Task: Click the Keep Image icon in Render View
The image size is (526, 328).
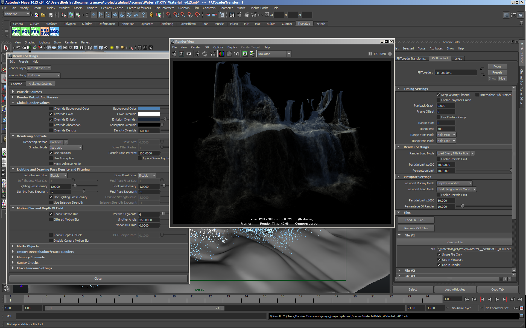Action: pyautogui.click(x=245, y=54)
